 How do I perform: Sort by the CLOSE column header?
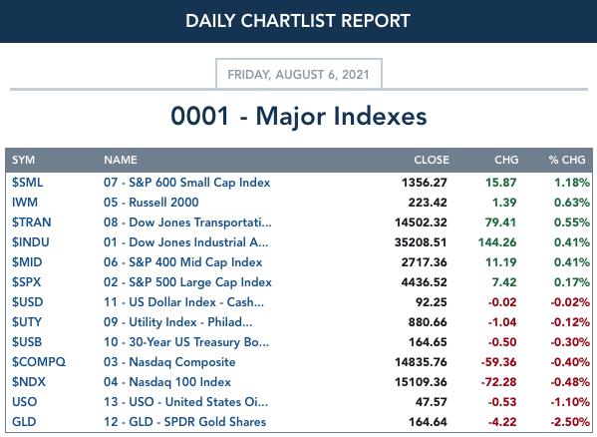[432, 160]
